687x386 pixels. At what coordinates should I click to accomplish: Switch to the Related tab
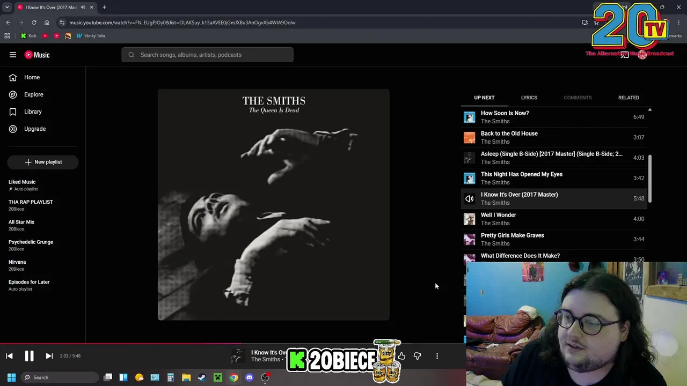coord(628,98)
